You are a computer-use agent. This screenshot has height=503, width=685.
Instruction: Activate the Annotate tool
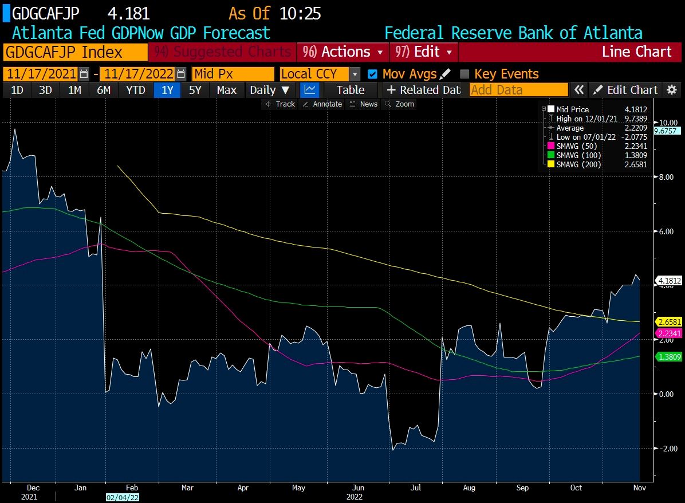click(322, 104)
